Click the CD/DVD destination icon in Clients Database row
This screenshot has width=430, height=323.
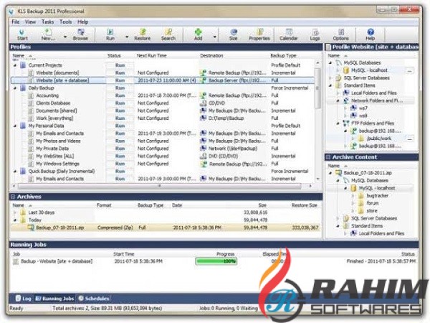click(x=204, y=103)
